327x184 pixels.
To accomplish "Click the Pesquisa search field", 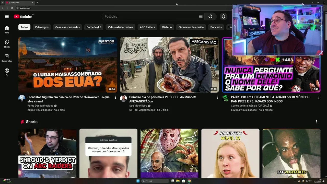I will tap(151, 17).
